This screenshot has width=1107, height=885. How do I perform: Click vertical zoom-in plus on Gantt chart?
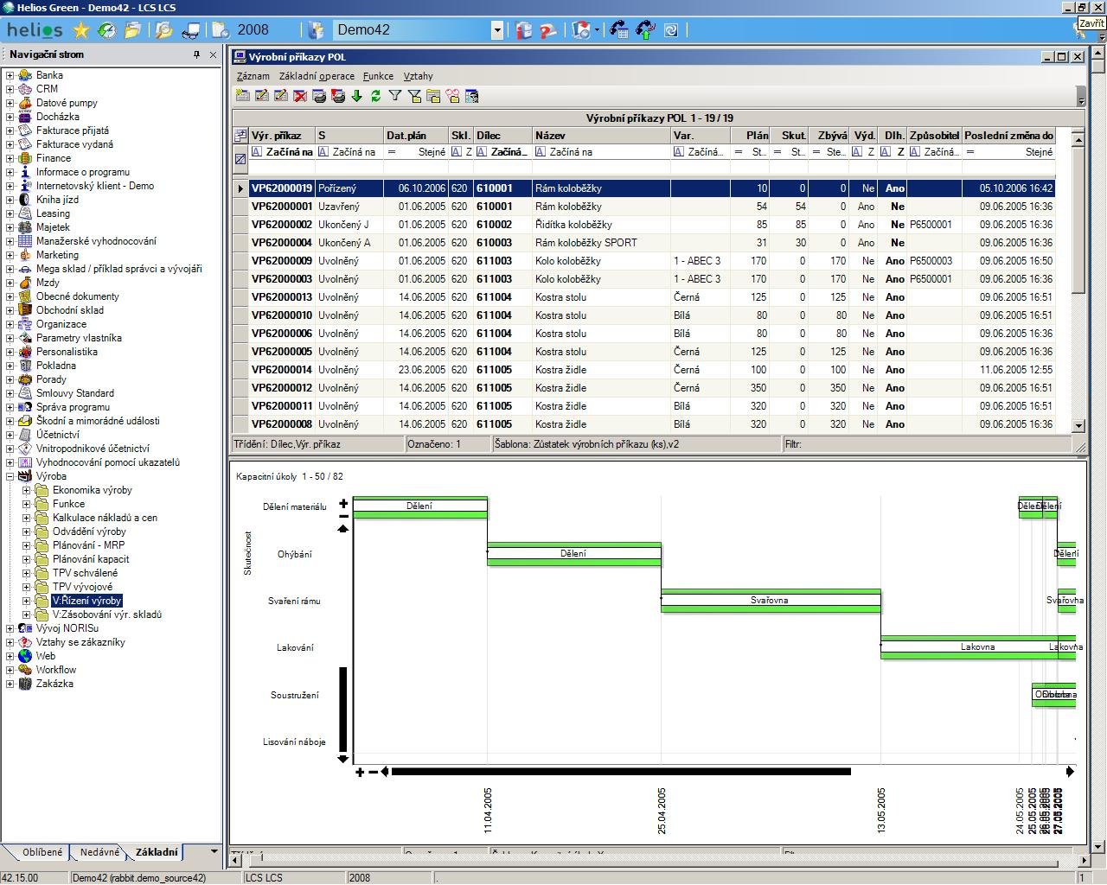tap(343, 504)
